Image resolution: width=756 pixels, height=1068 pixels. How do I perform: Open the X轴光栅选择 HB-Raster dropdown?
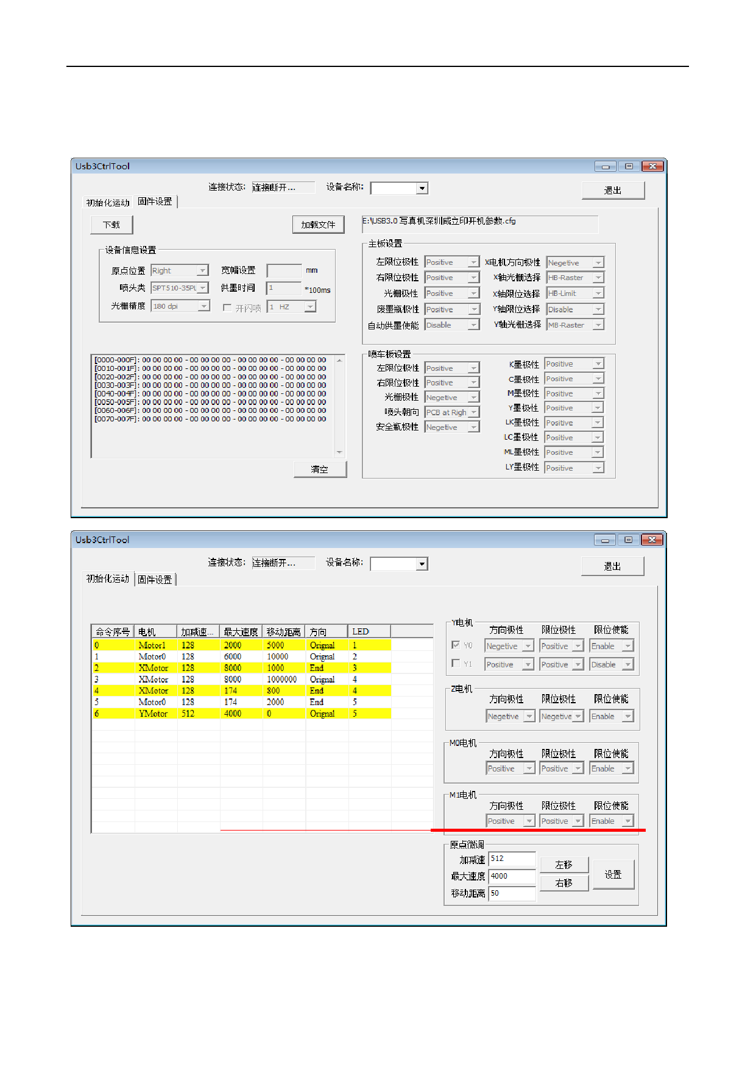point(574,278)
